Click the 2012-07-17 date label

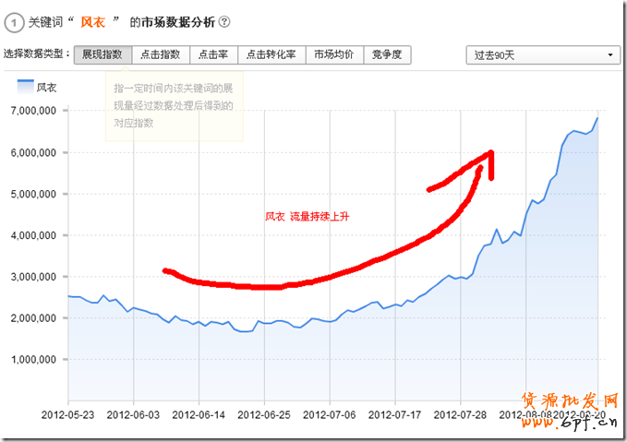point(395,415)
